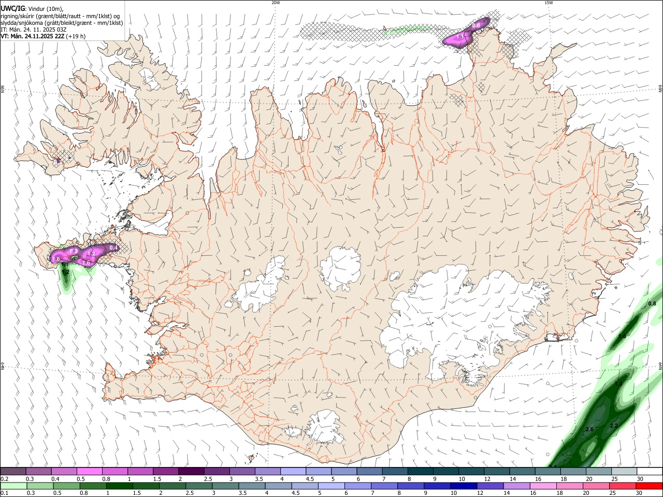This screenshot has width=663, height=497.
Task: Pick the snow legend swatch labeled 0.2
Action: pyautogui.click(x=13, y=471)
